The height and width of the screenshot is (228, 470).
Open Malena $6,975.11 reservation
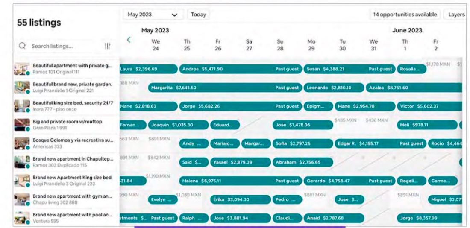(x=241, y=181)
